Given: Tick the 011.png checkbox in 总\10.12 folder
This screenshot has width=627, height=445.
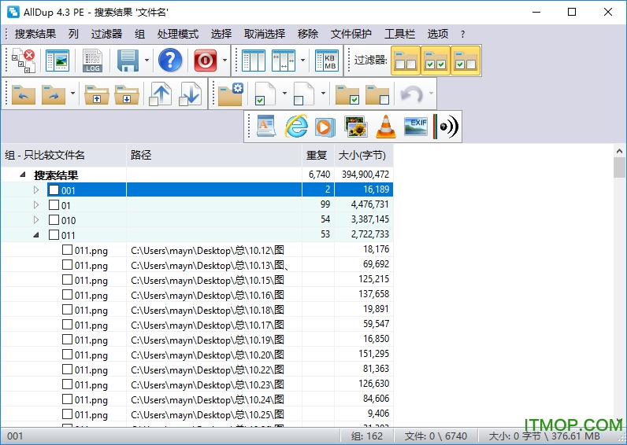Looking at the screenshot, I should tap(68, 250).
